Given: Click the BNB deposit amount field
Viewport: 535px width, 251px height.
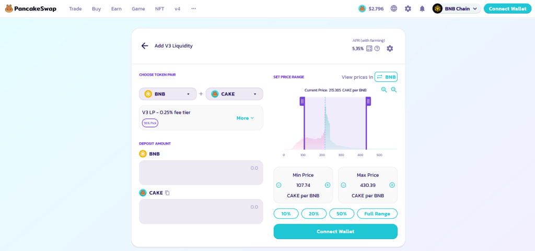Looking at the screenshot, I should [201, 172].
